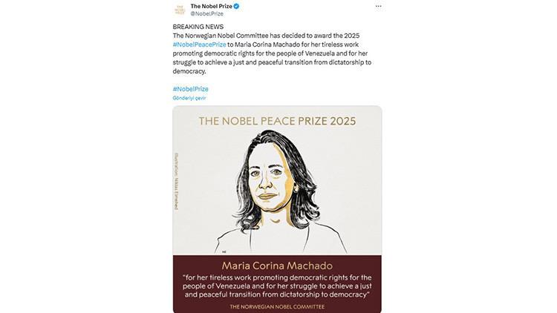The width and height of the screenshot is (557, 313).
Task: Click the gold Maria Corina Machado caption
Action: click(x=276, y=266)
